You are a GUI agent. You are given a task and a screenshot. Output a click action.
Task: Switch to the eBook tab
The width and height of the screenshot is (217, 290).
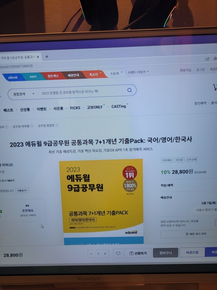point(13,77)
